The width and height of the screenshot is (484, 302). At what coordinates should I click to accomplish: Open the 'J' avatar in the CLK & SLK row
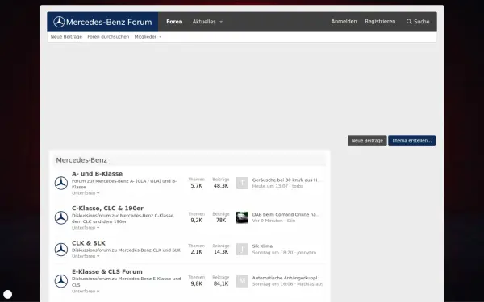click(x=242, y=250)
